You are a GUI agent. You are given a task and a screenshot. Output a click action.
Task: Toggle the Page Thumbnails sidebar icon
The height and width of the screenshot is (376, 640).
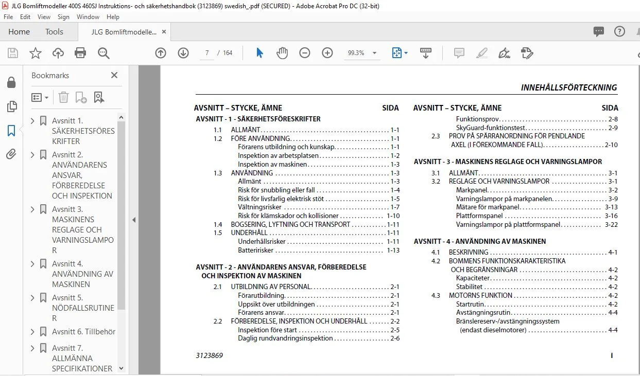click(x=11, y=106)
